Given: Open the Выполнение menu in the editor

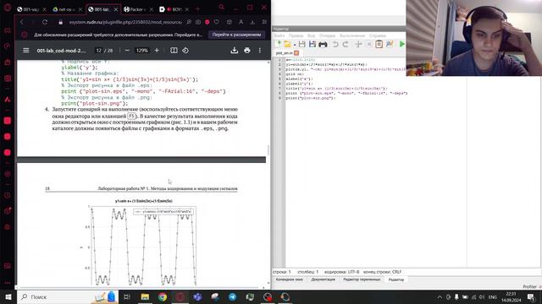Looking at the screenshot, I should coord(352,35).
